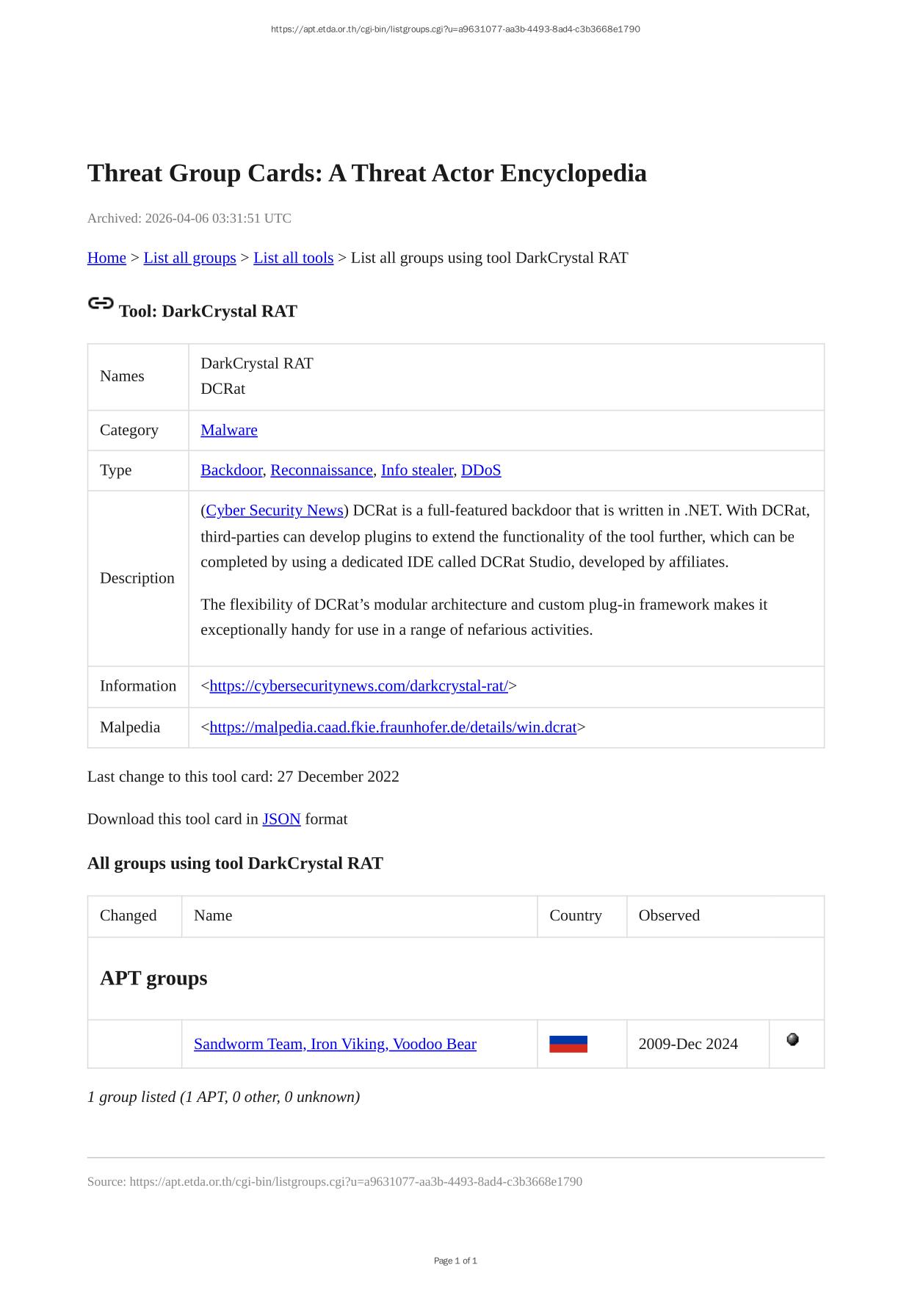The image size is (912, 1290).
Task: Download the tool card via JSON link
Action: (x=281, y=819)
